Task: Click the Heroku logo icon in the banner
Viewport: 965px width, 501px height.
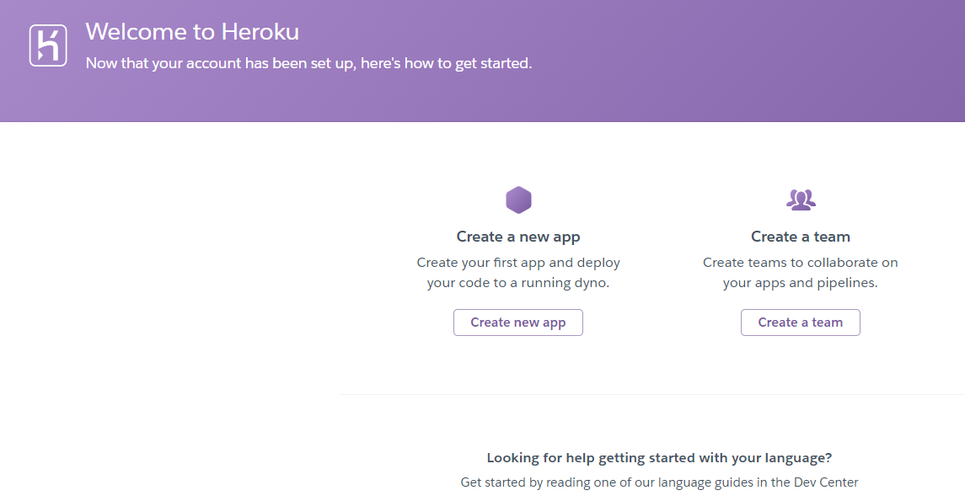Action: click(48, 45)
